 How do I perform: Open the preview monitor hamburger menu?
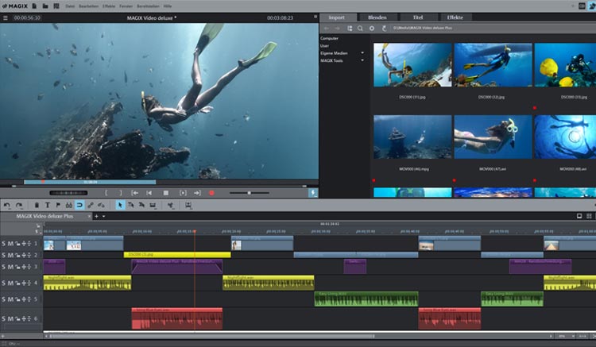pyautogui.click(x=6, y=17)
